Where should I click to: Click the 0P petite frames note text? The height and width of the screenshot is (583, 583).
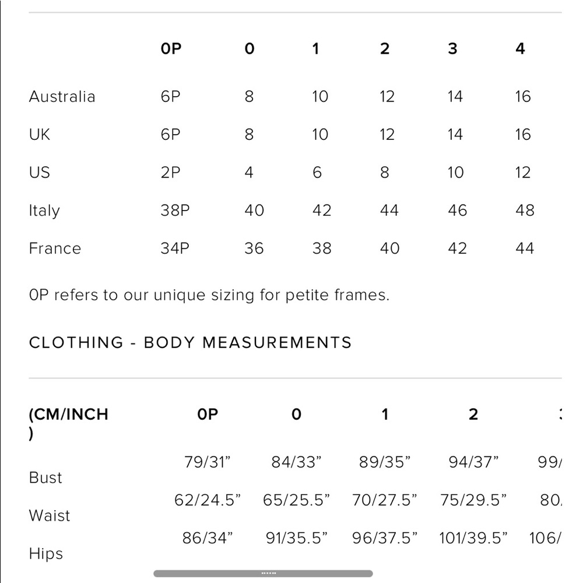209,295
